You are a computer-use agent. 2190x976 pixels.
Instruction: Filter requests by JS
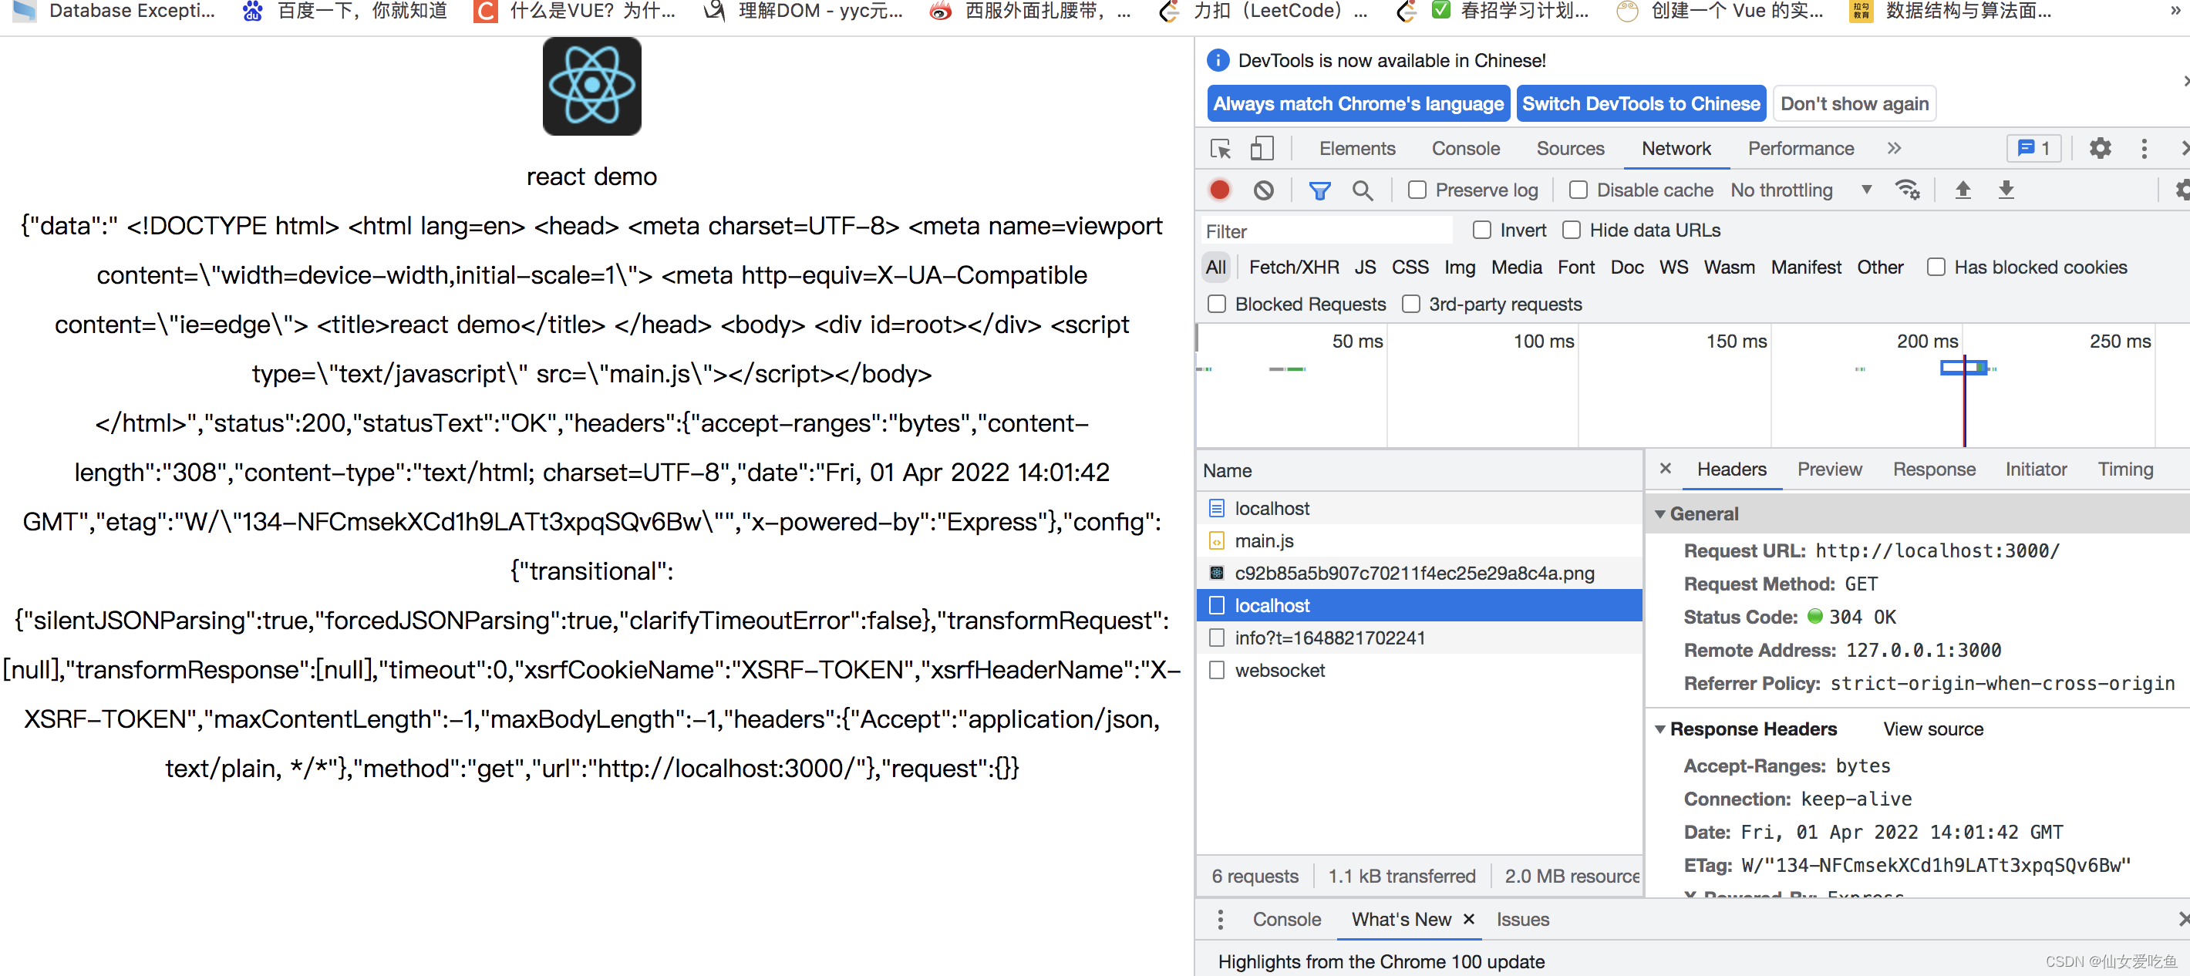click(x=1364, y=267)
